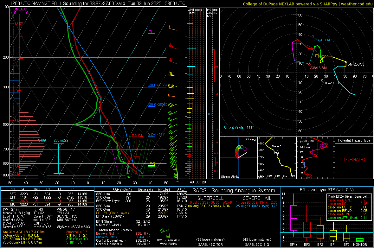Viewport: 374px width, 248px height.
Task: Click the 'SARS: 42% TOR' text
Action: click(210, 245)
